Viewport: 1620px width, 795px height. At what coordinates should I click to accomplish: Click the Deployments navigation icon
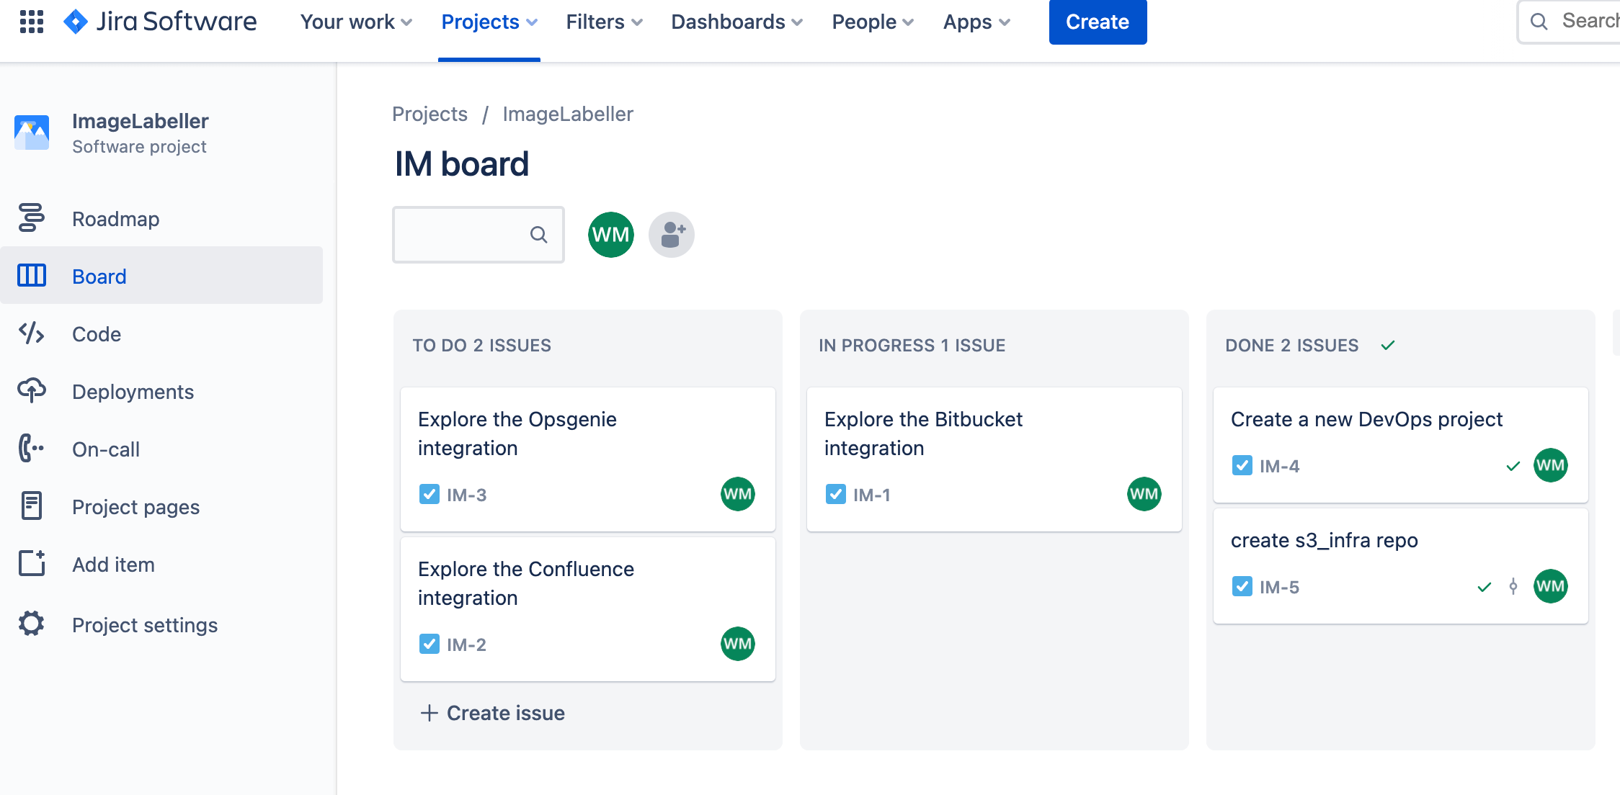pos(32,391)
